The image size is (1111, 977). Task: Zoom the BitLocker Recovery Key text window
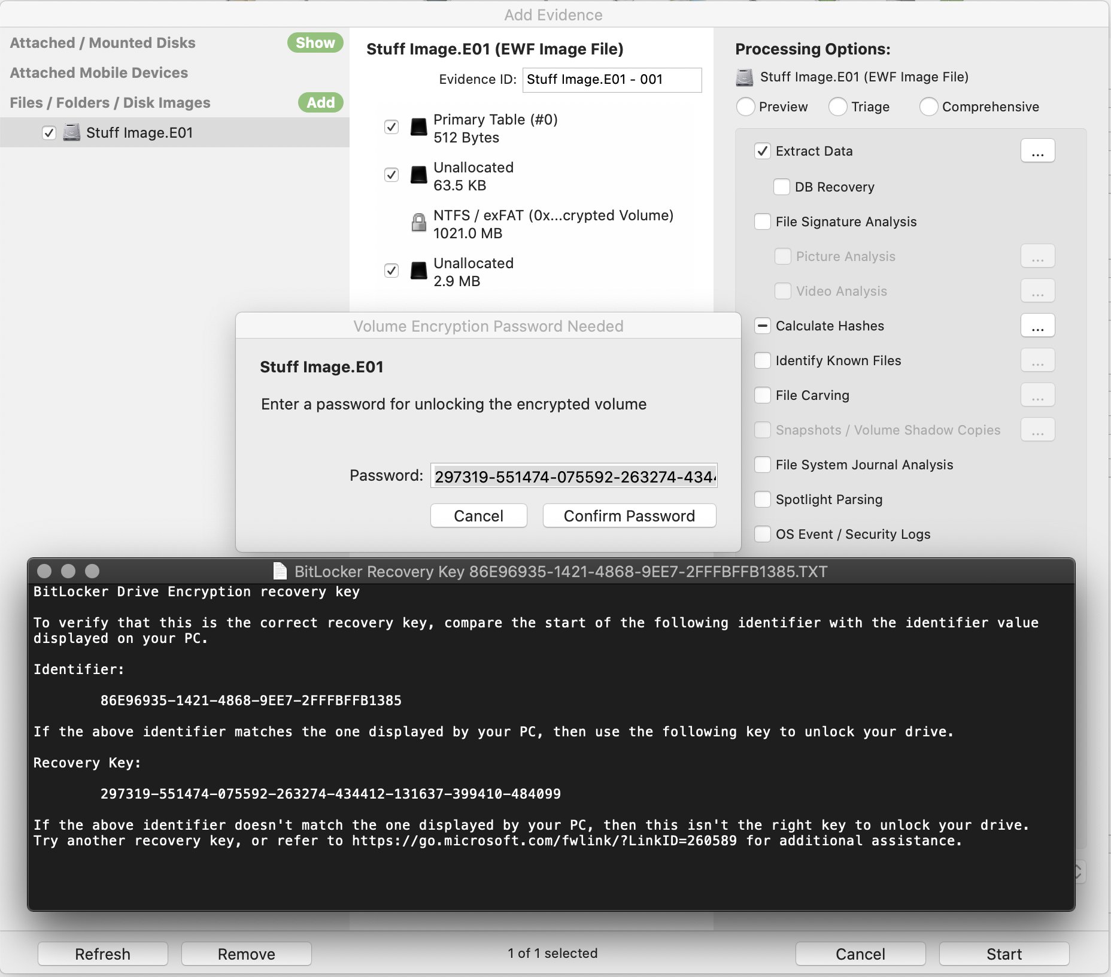point(92,571)
